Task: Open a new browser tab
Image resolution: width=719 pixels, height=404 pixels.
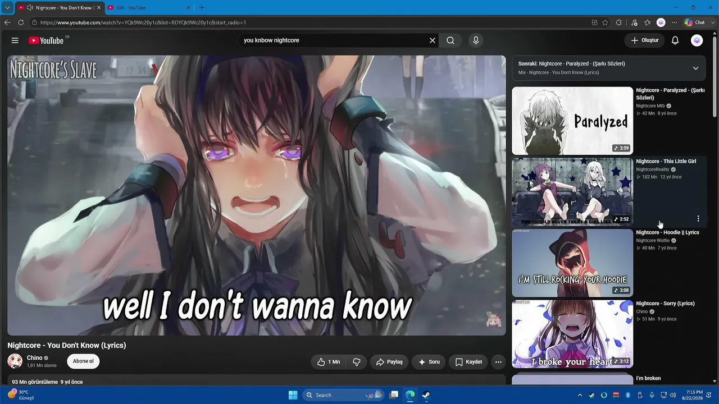Action: (202, 8)
